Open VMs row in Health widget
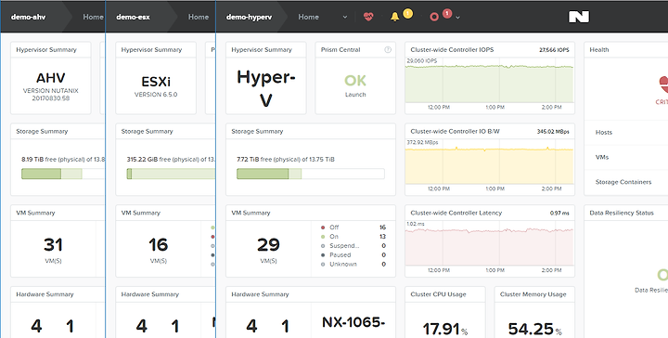This screenshot has width=668, height=338. pos(626,157)
